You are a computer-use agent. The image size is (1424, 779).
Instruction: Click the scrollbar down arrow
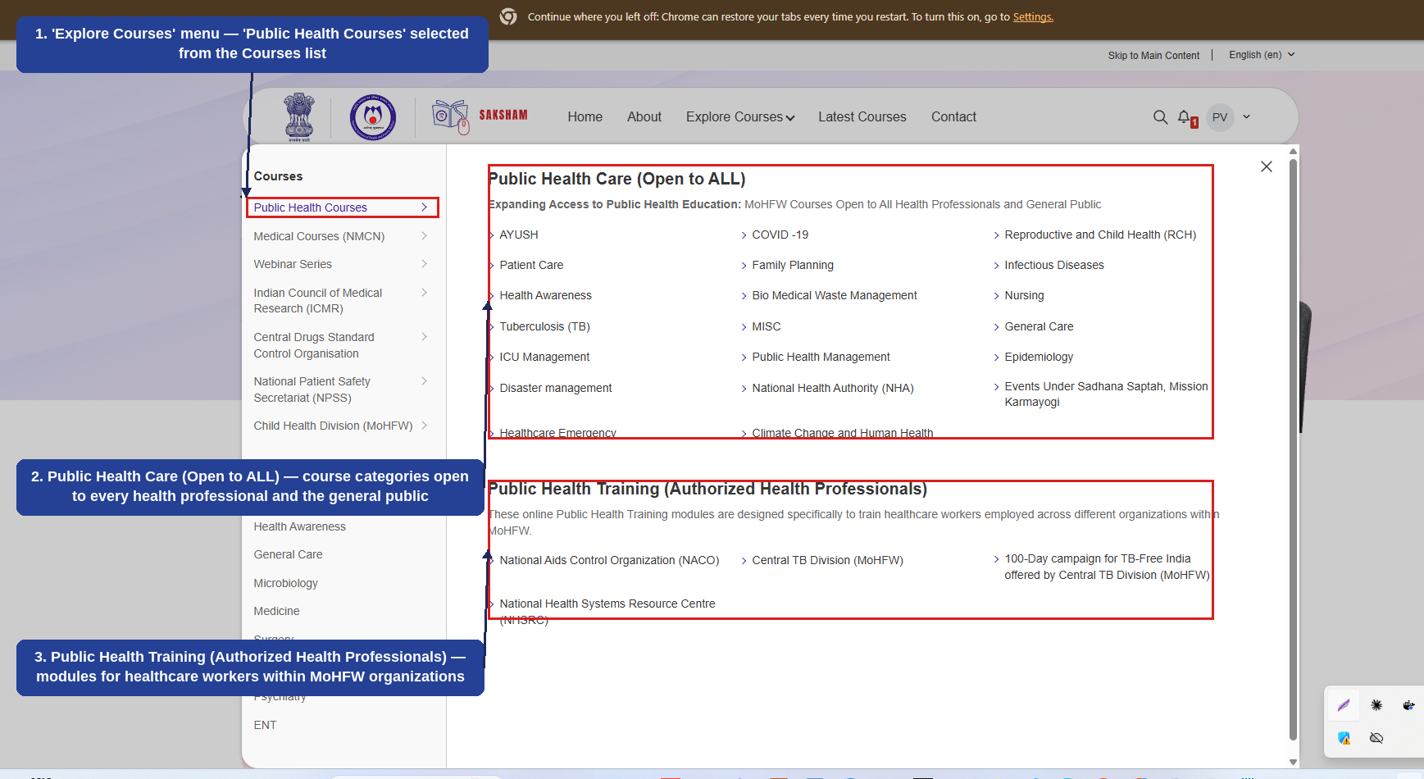point(1293,762)
